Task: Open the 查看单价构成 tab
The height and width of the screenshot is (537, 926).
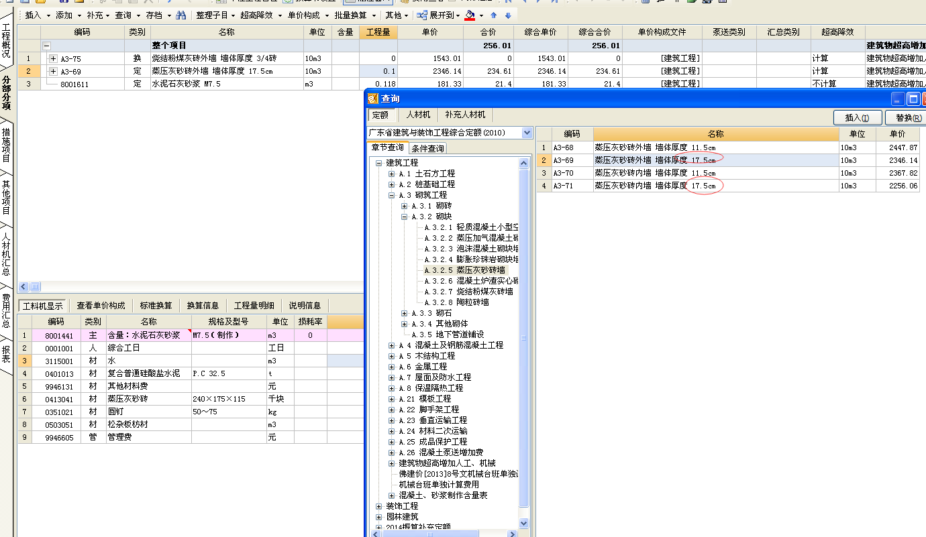Action: pyautogui.click(x=101, y=306)
